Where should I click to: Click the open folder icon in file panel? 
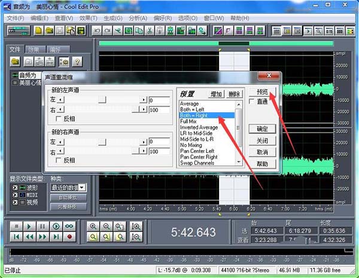point(16,62)
